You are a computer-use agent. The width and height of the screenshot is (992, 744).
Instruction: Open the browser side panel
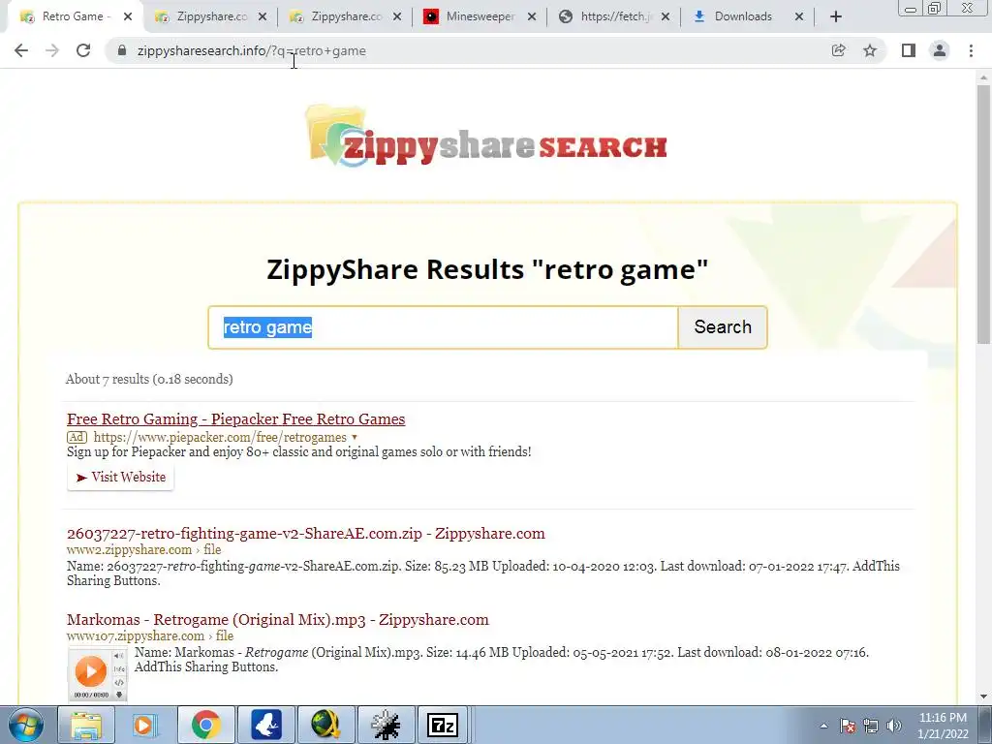(909, 50)
